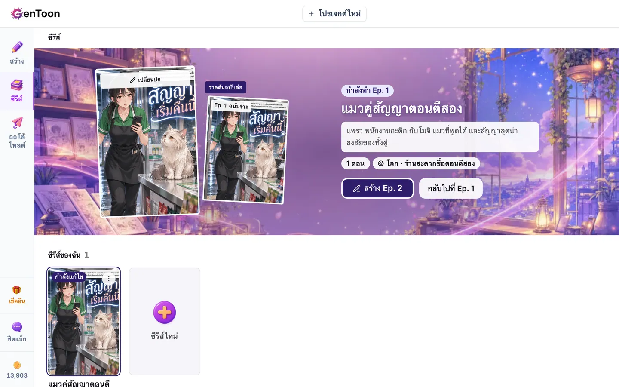The width and height of the screenshot is (619, 387).
Task: Click the โลก · ร้านสะดวกซื้อตอนตีสอง tag
Action: [x=426, y=163]
